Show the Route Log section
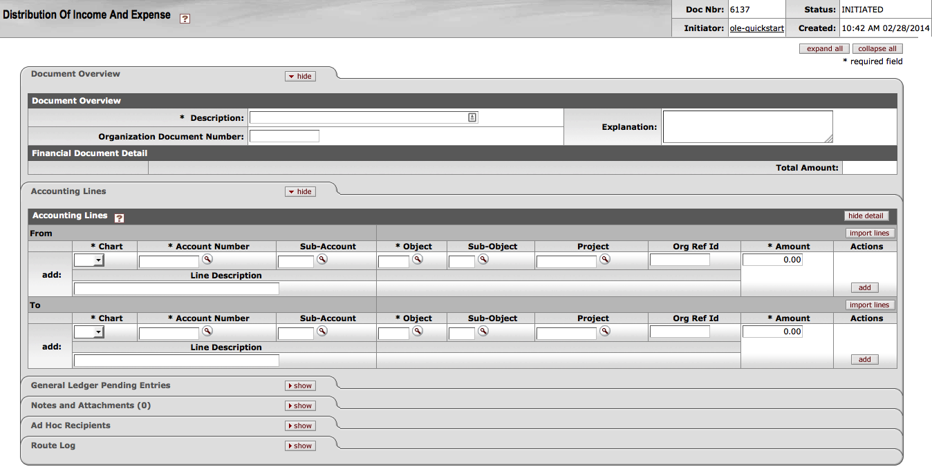Viewport: 932px width, 469px height. 300,446
